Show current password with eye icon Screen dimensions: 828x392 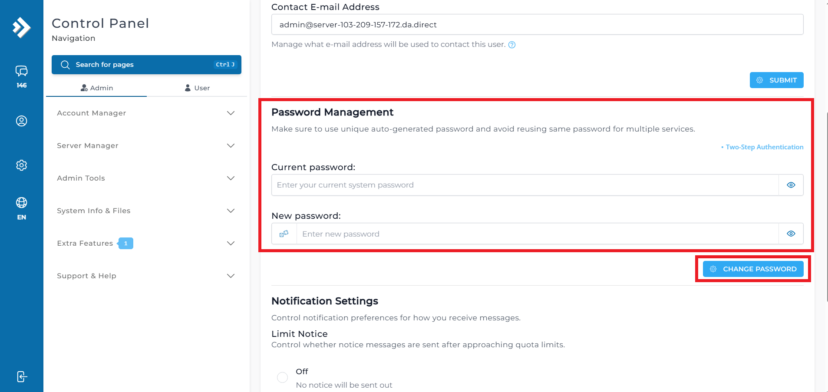click(x=791, y=185)
